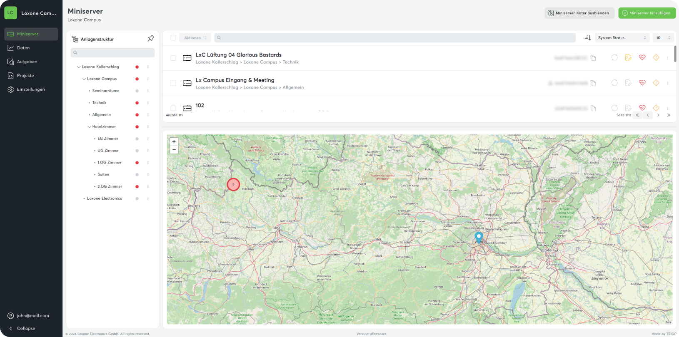Click Miniserver-Karte ausblenden button
Image resolution: width=679 pixels, height=337 pixels.
click(579, 13)
